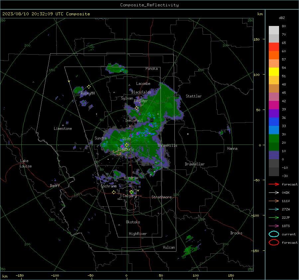Click the magenta core east of Innisfail
299x280 pixels.
coord(151,125)
